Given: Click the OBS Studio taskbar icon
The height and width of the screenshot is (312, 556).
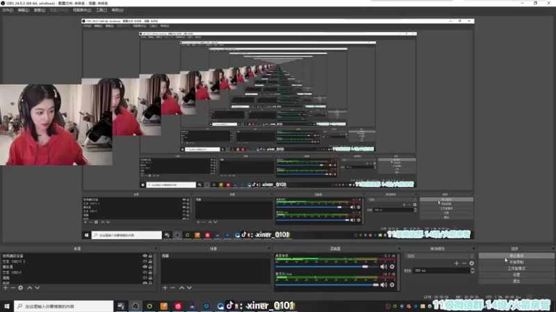Looking at the screenshot, I should pos(136,306).
